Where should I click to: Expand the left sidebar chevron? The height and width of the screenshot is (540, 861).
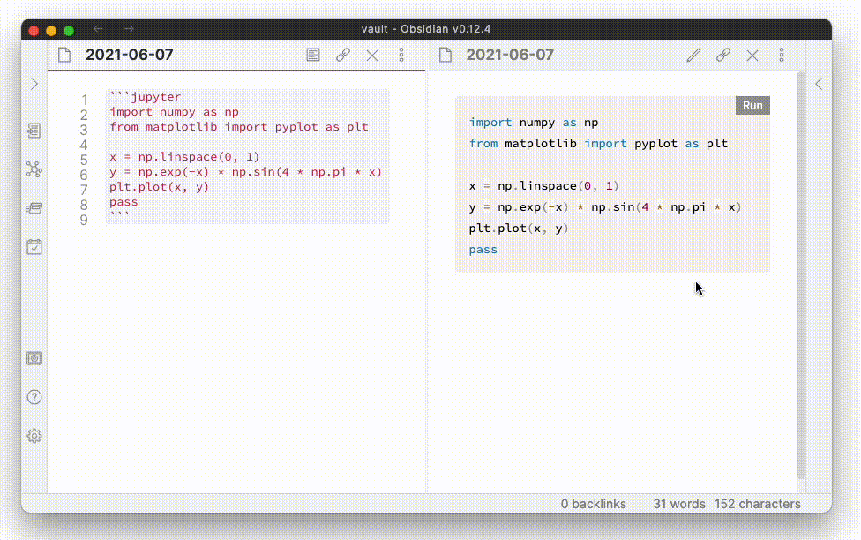pos(34,84)
